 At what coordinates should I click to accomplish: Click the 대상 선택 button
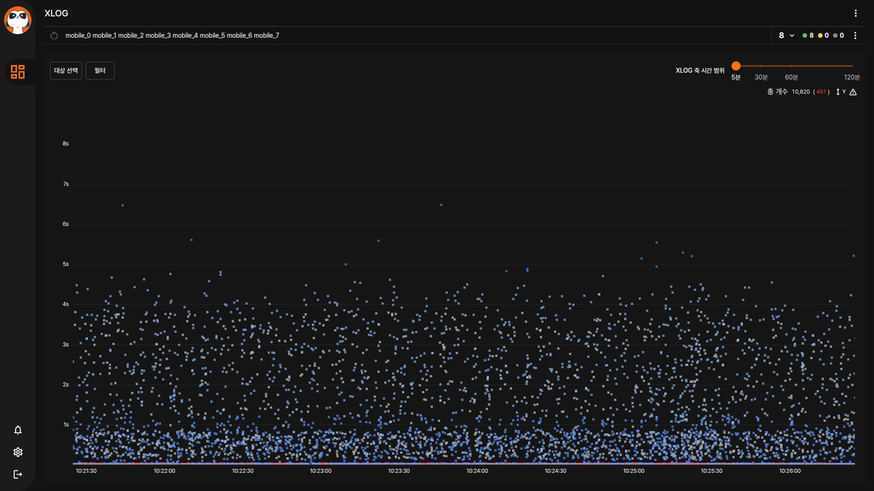(66, 70)
